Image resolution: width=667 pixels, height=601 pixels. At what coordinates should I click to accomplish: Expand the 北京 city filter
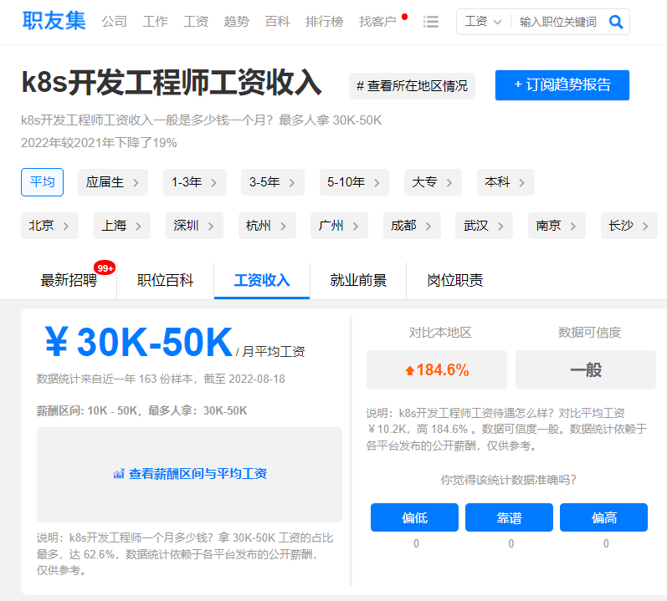coord(49,226)
